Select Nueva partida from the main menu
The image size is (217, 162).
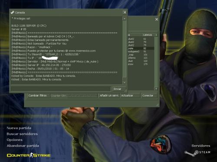pyautogui.click(x=19, y=128)
